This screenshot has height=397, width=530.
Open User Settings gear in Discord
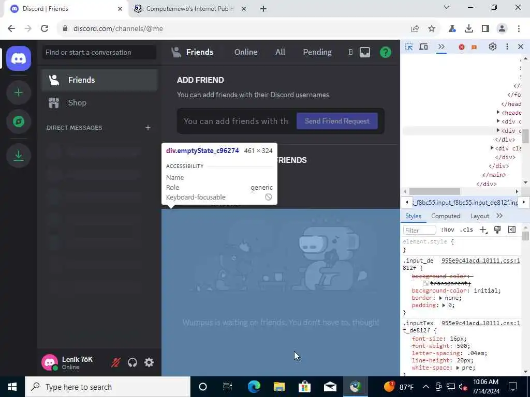(149, 362)
